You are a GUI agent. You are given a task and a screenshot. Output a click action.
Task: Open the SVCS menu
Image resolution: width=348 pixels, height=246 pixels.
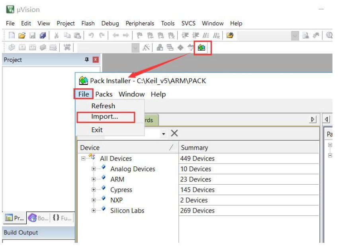coord(188,23)
